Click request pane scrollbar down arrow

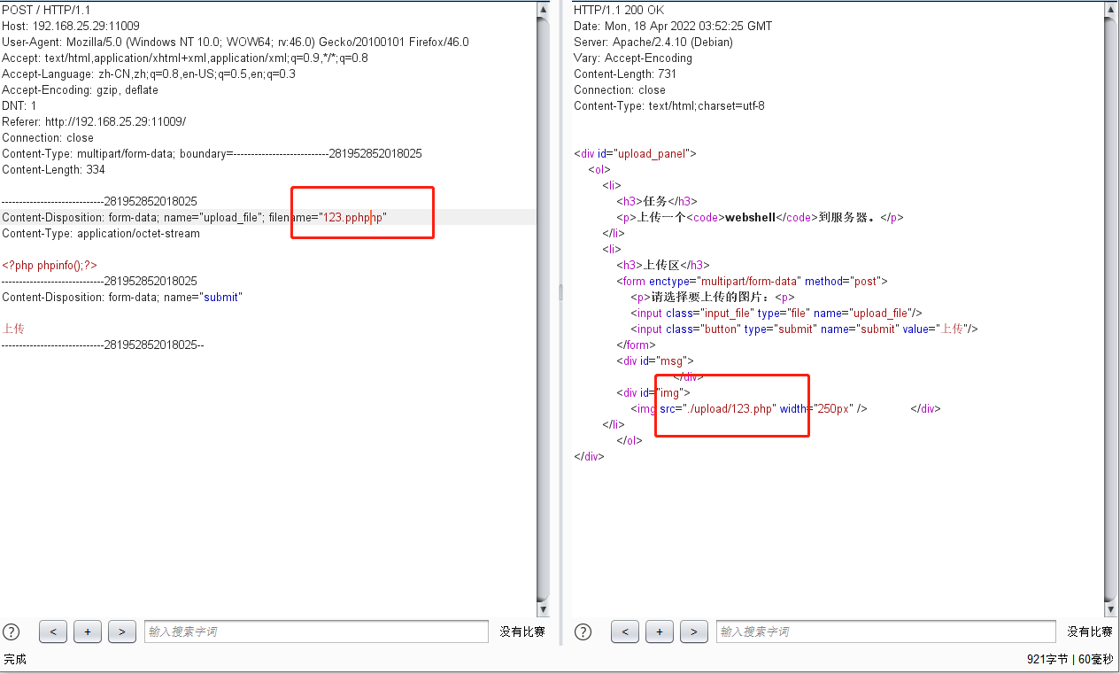(543, 609)
